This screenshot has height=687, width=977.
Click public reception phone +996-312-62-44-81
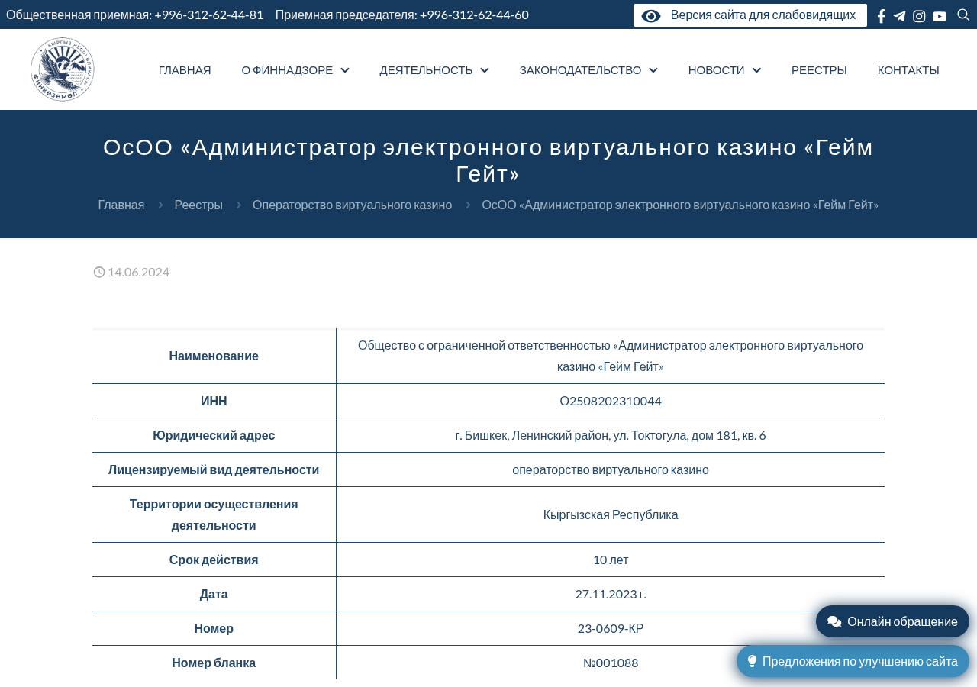pyautogui.click(x=208, y=15)
